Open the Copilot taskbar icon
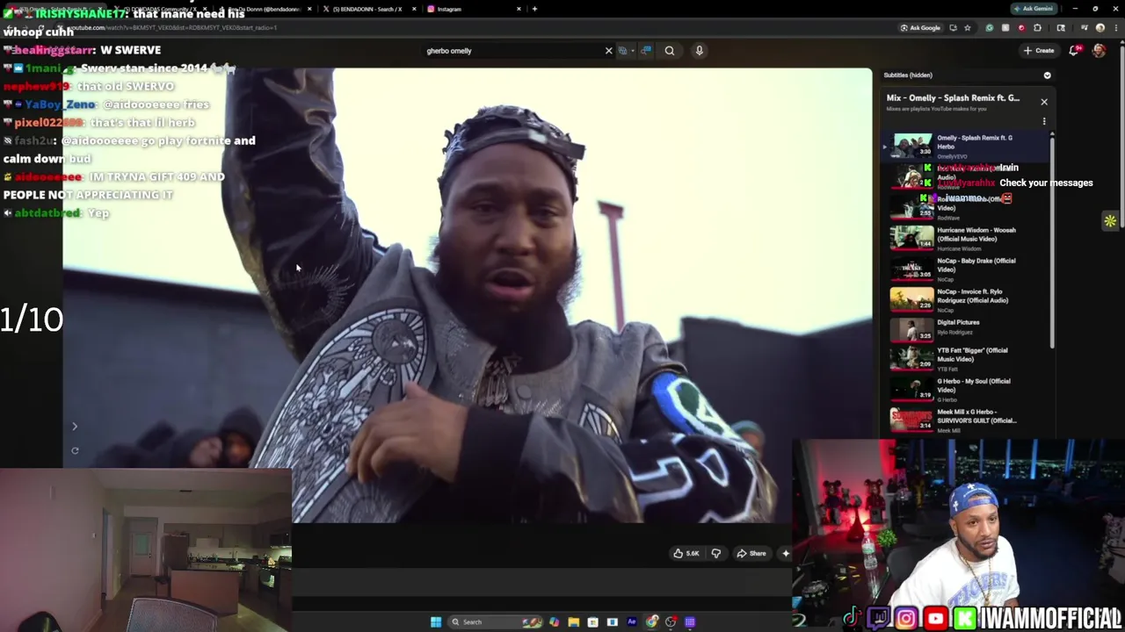The image size is (1125, 632). coord(554,622)
